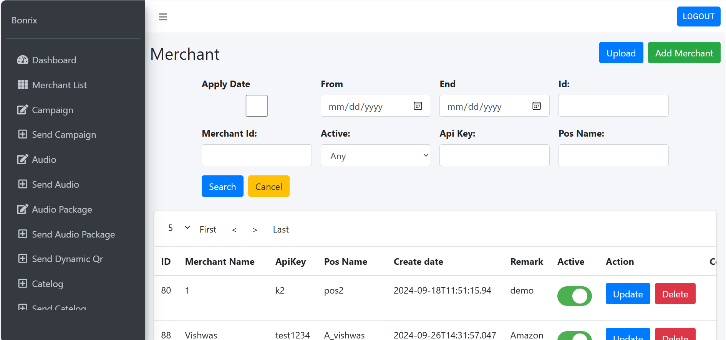This screenshot has width=726, height=340.
Task: Click the Dashboard gauge icon
Action: 23,60
